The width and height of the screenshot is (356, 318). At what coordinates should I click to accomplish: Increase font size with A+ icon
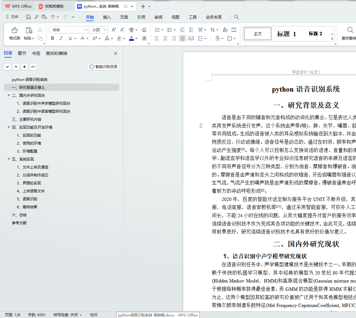(x=114, y=30)
